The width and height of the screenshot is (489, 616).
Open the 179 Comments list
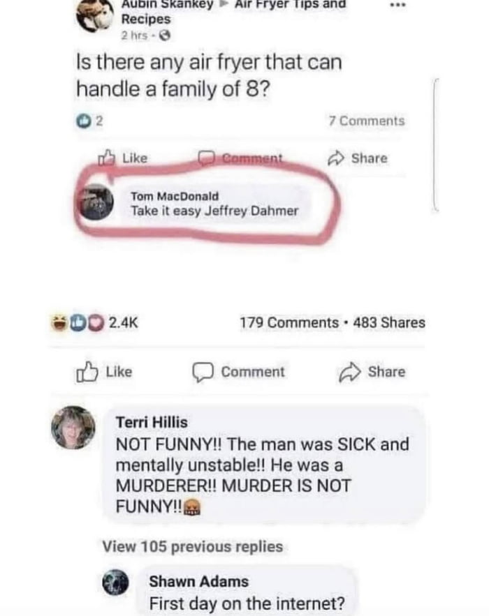click(x=289, y=322)
